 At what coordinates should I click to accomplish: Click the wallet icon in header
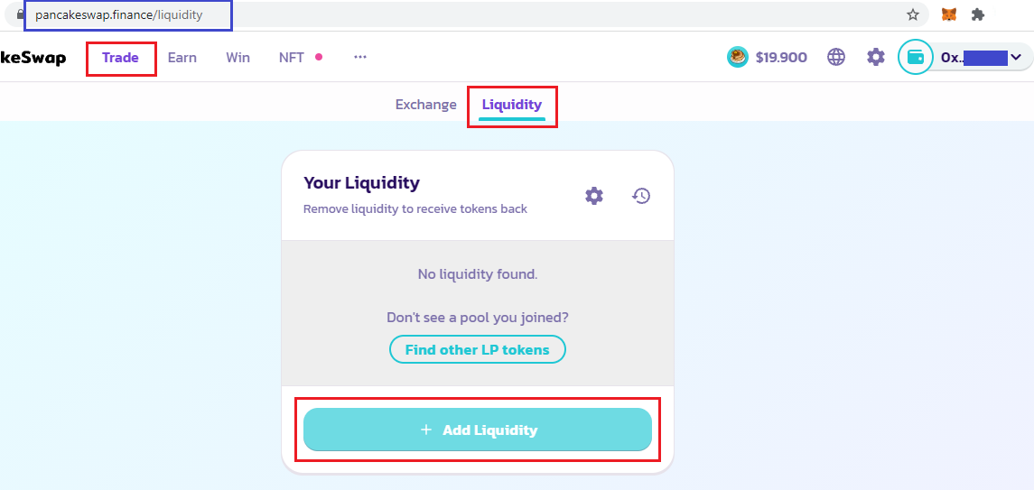pyautogui.click(x=915, y=58)
